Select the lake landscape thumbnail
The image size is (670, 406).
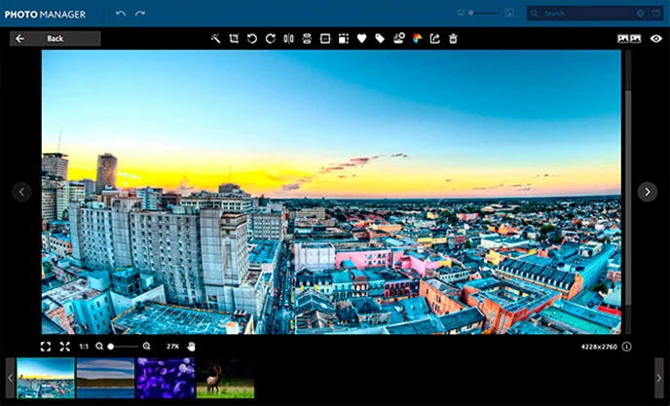click(x=105, y=378)
